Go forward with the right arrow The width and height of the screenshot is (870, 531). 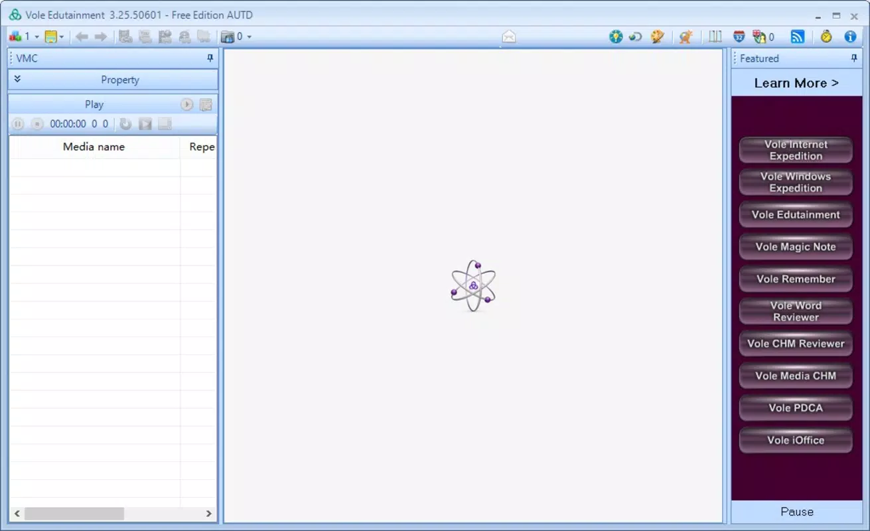(x=101, y=37)
